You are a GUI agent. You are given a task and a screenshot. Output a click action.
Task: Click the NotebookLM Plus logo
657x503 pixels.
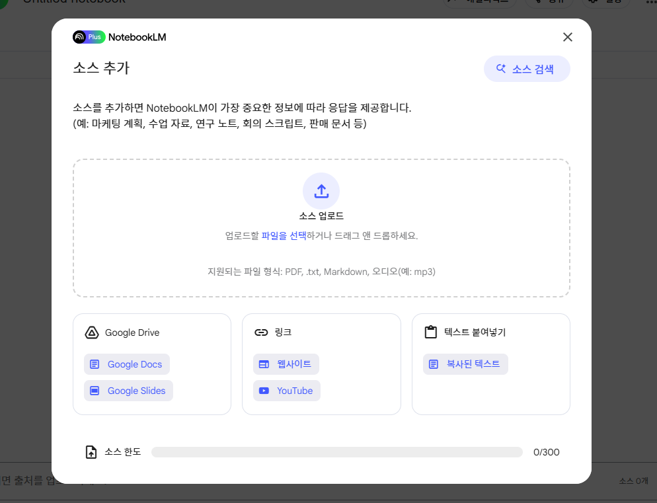click(89, 37)
